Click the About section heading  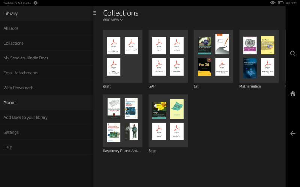coord(10,102)
